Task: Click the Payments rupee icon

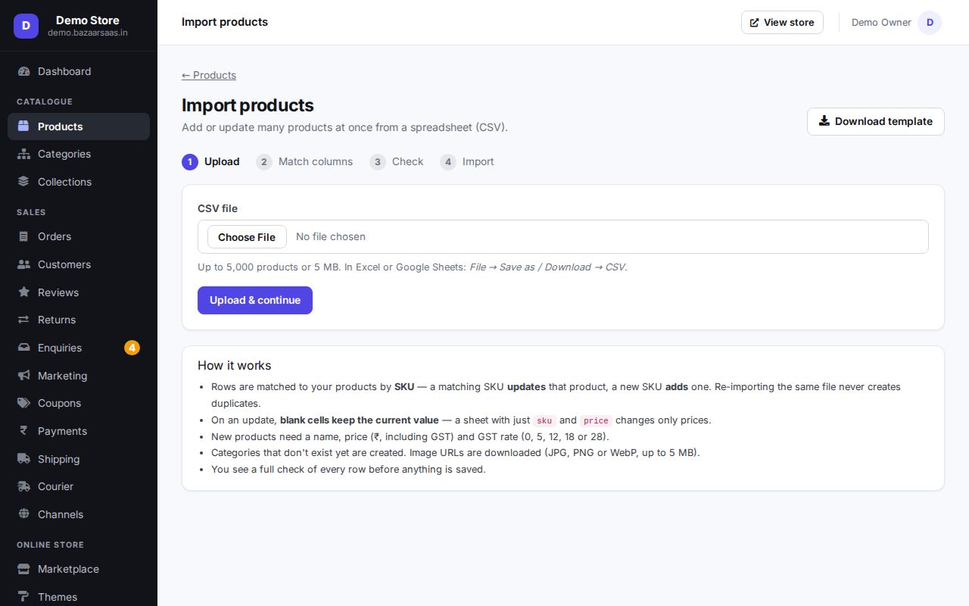Action: (x=23, y=431)
